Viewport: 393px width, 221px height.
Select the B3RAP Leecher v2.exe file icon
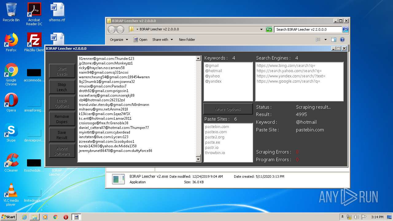[x=118, y=179]
